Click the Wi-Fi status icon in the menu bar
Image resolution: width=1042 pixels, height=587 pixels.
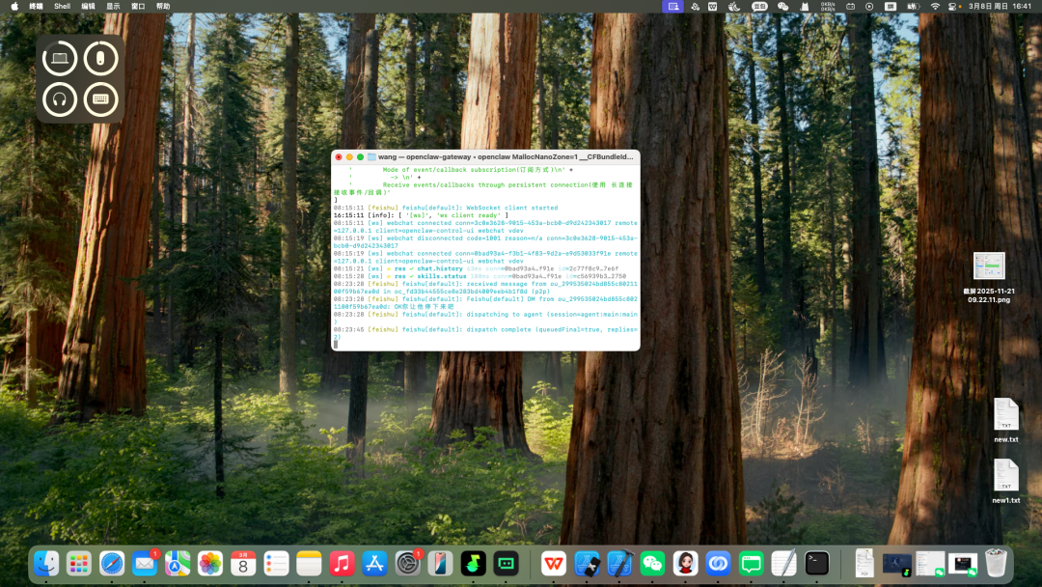[x=935, y=6]
